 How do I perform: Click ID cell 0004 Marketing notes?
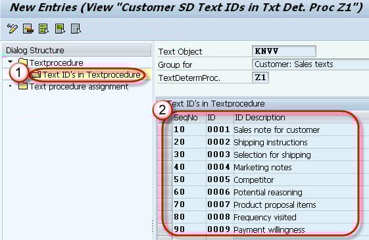218,167
